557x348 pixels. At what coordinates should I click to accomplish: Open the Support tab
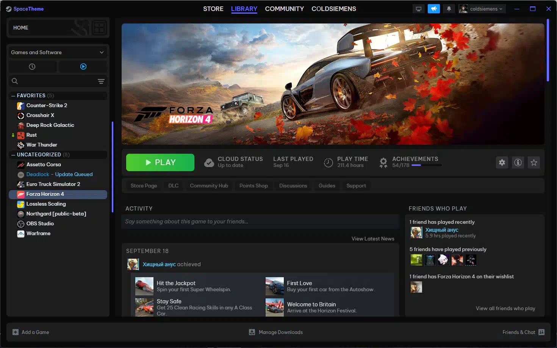(x=356, y=186)
